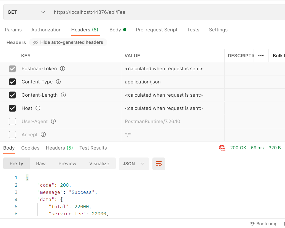Enable the Accept header checkbox

(12, 135)
